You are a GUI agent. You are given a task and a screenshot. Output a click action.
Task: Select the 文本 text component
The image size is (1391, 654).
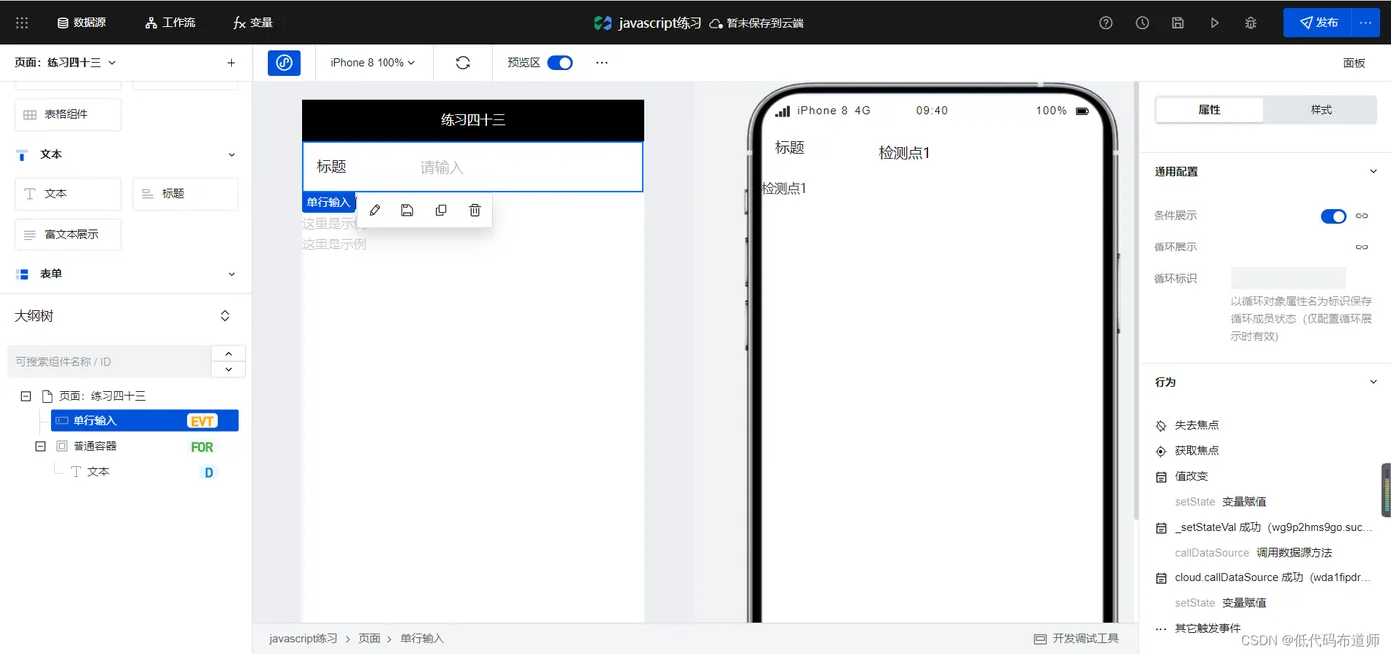pyautogui.click(x=68, y=194)
